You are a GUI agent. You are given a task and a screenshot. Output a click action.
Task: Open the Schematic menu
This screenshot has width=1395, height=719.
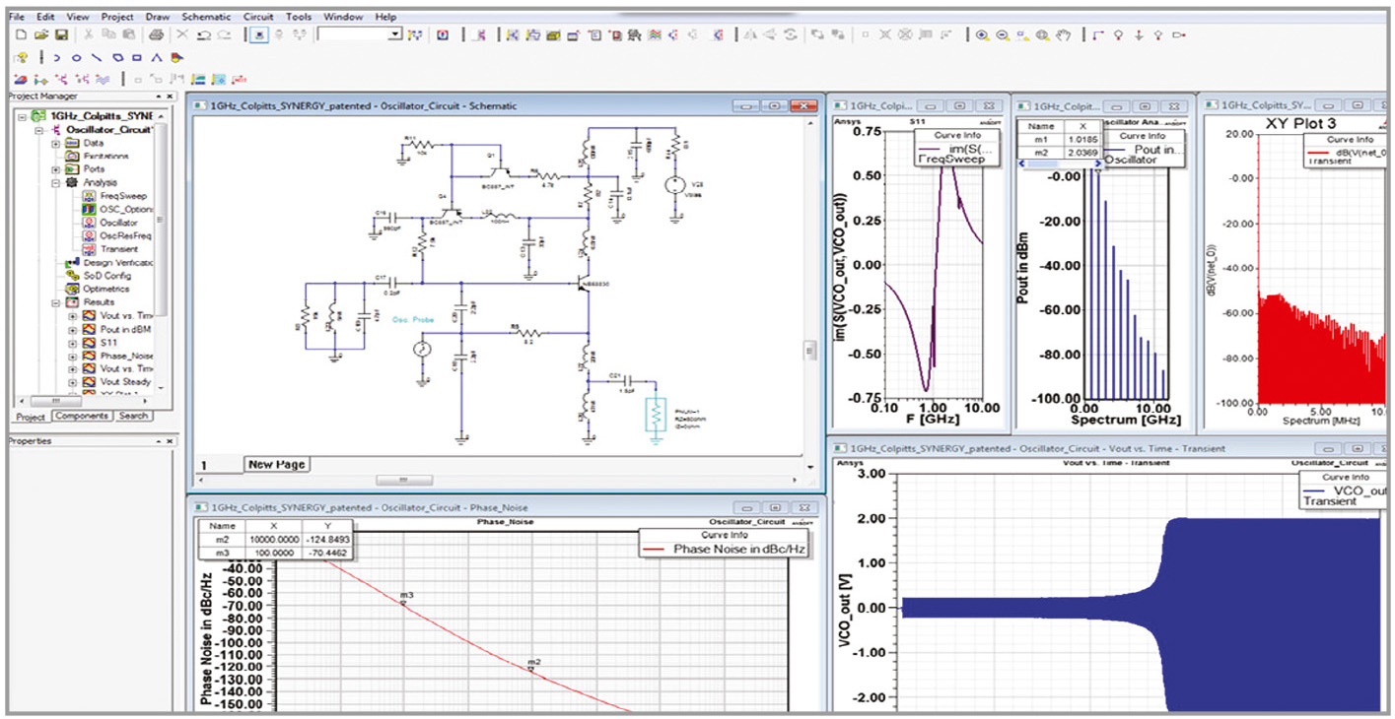(x=206, y=17)
